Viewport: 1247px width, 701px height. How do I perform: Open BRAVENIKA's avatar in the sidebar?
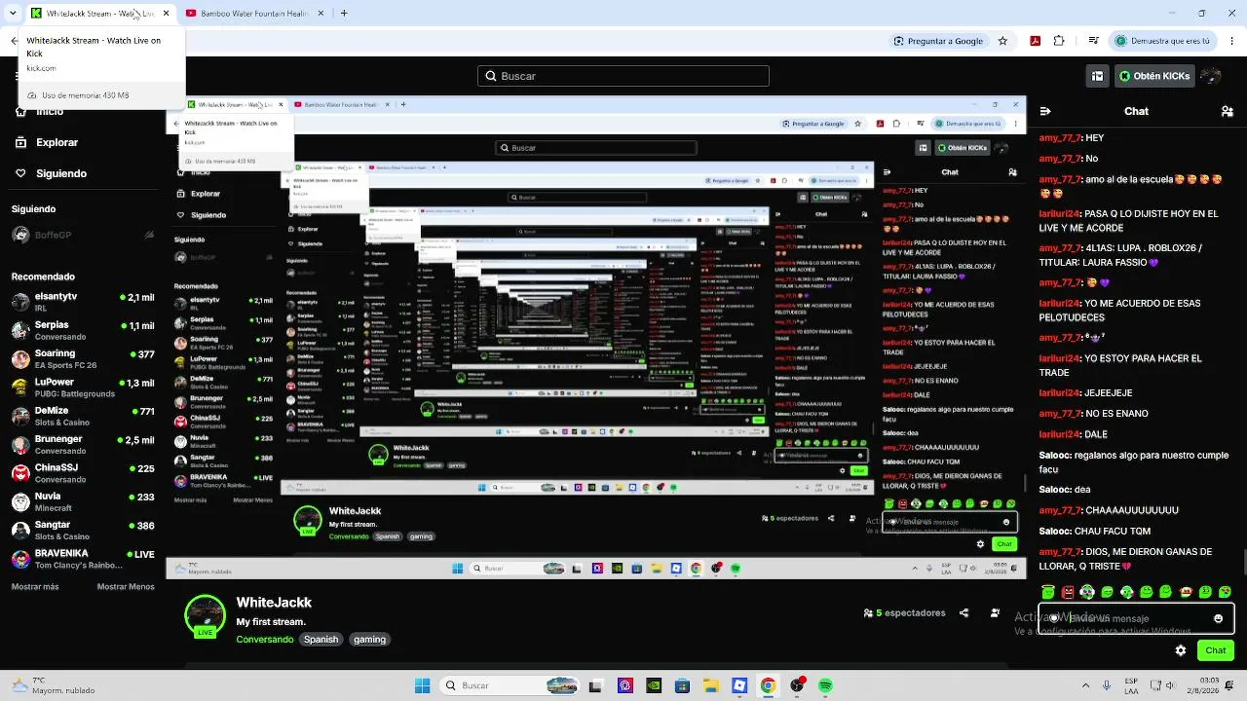click(20, 559)
